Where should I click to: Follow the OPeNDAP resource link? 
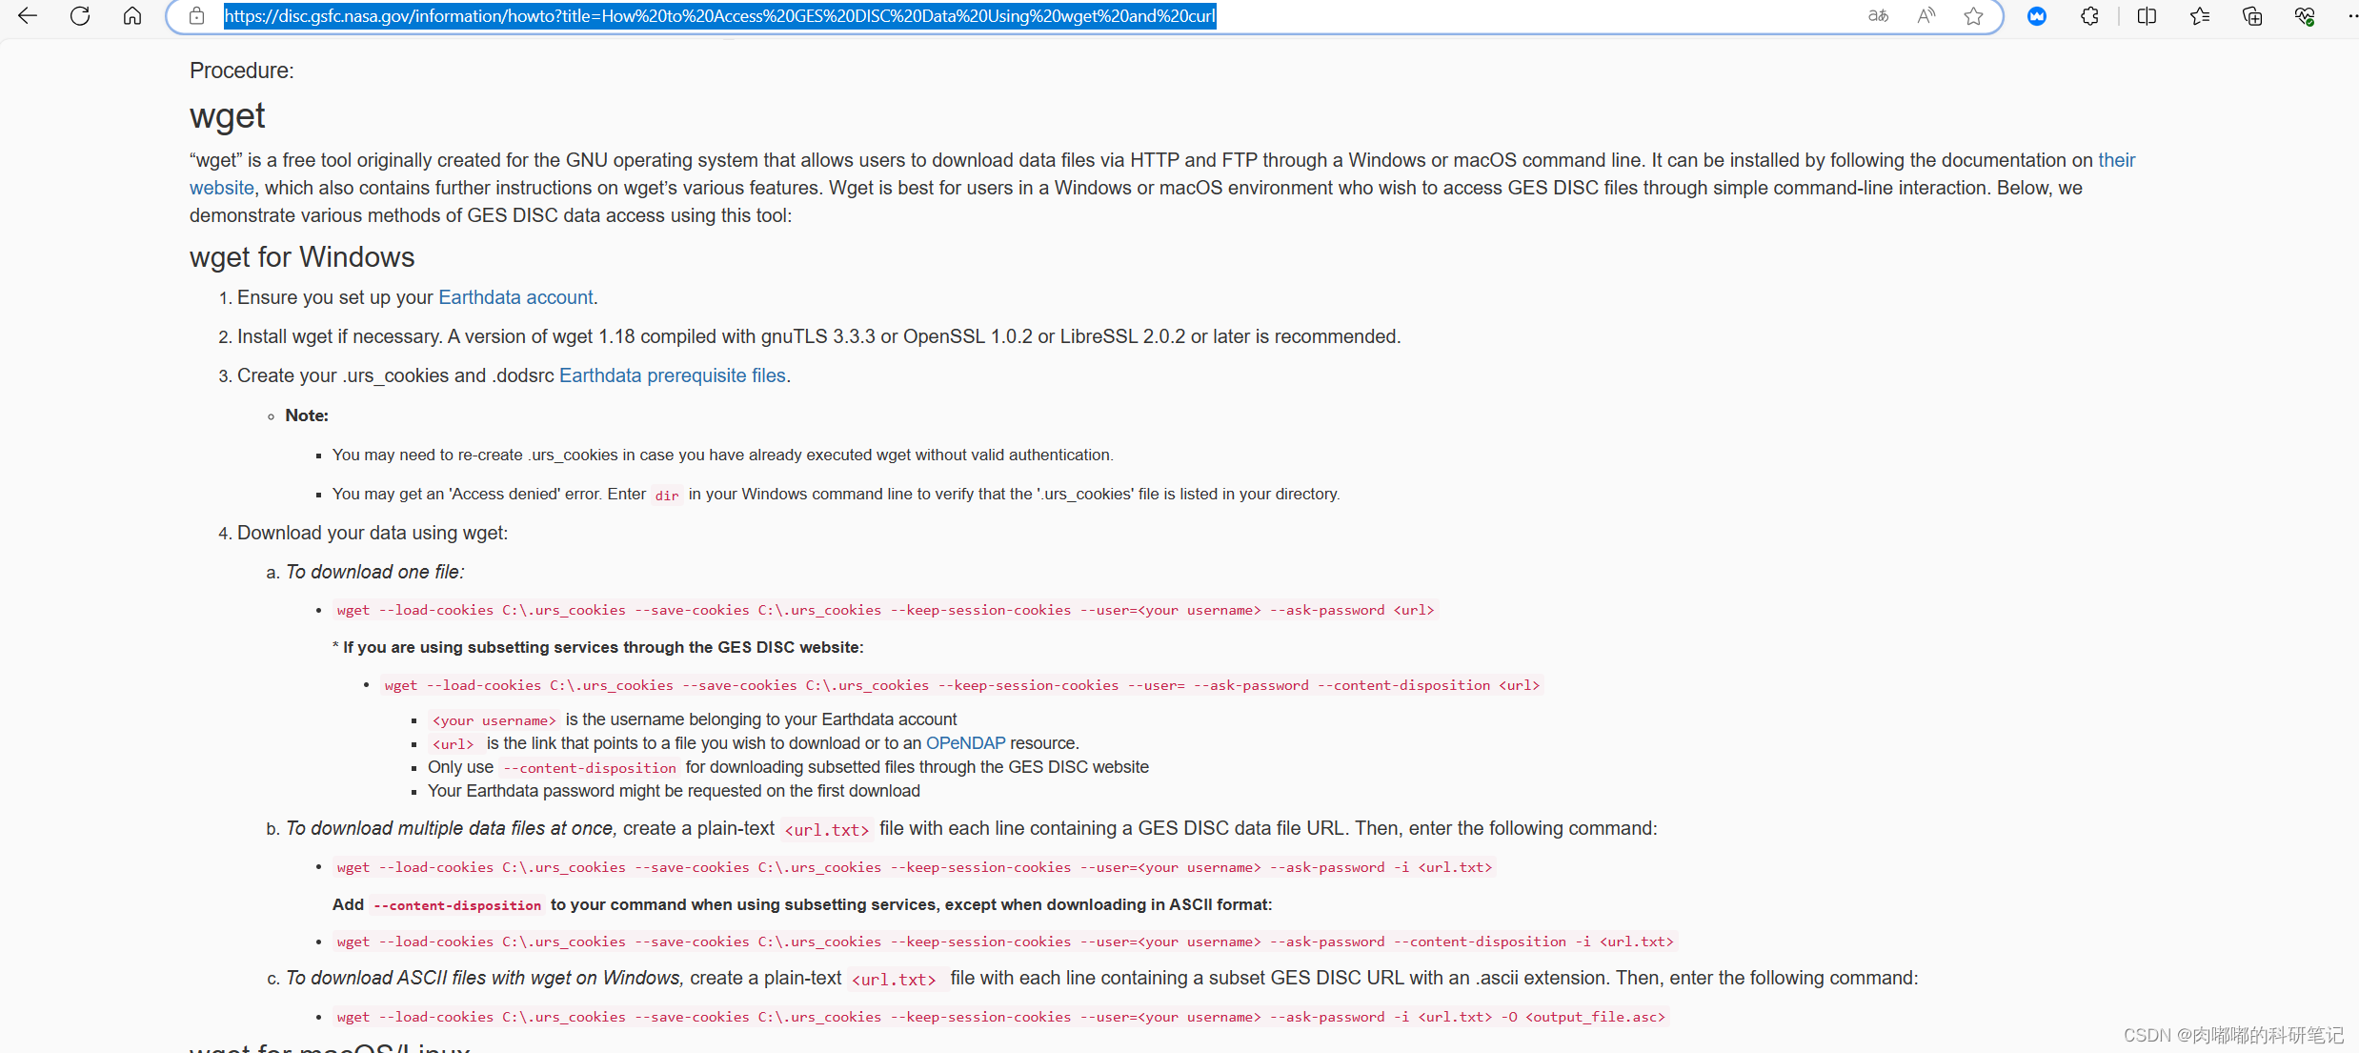pyautogui.click(x=965, y=743)
